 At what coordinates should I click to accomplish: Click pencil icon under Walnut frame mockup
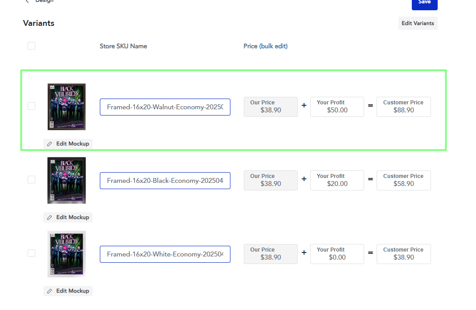click(50, 144)
